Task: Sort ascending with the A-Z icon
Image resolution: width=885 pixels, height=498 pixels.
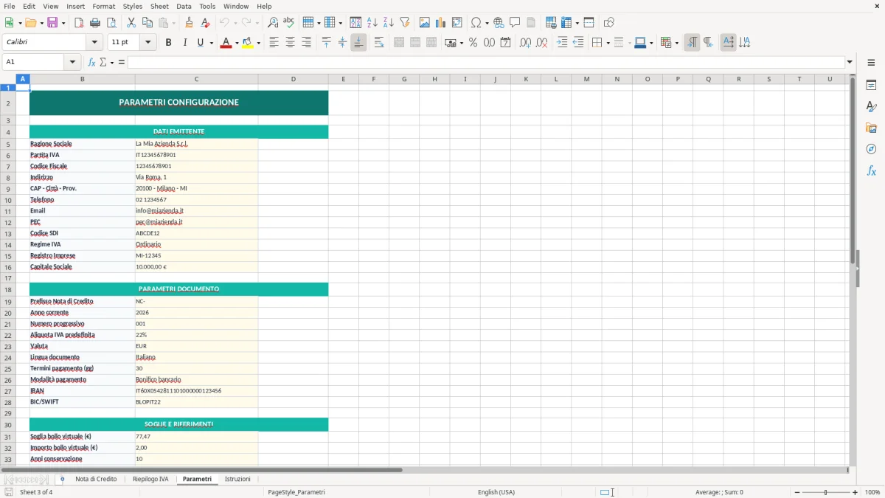Action: [x=372, y=23]
